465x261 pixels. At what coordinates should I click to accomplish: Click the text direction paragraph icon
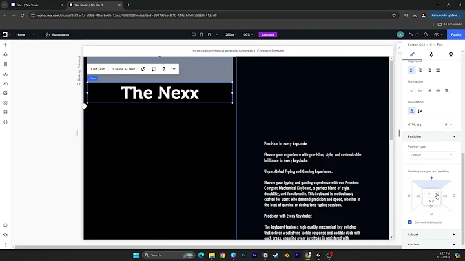click(447, 90)
